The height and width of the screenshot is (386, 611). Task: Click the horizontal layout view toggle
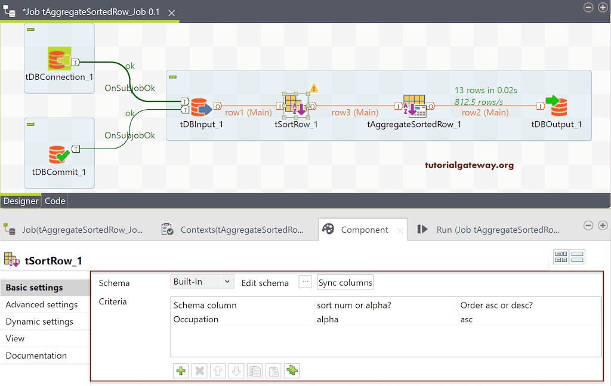(561, 257)
